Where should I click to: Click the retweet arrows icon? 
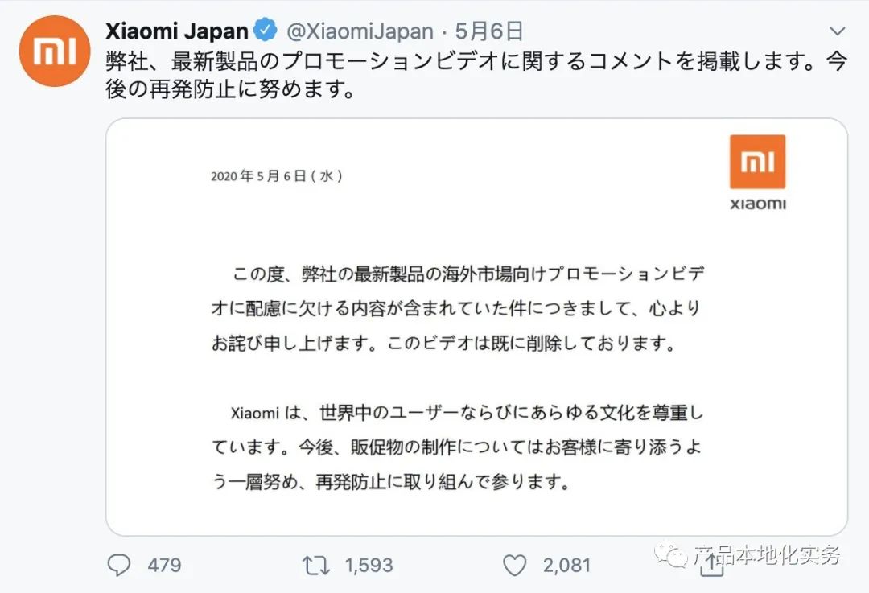click(x=316, y=565)
